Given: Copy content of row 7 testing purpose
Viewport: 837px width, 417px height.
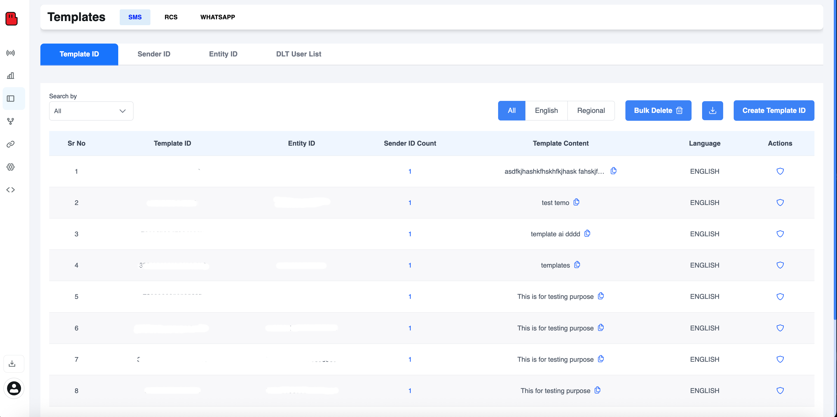Looking at the screenshot, I should click(x=601, y=359).
